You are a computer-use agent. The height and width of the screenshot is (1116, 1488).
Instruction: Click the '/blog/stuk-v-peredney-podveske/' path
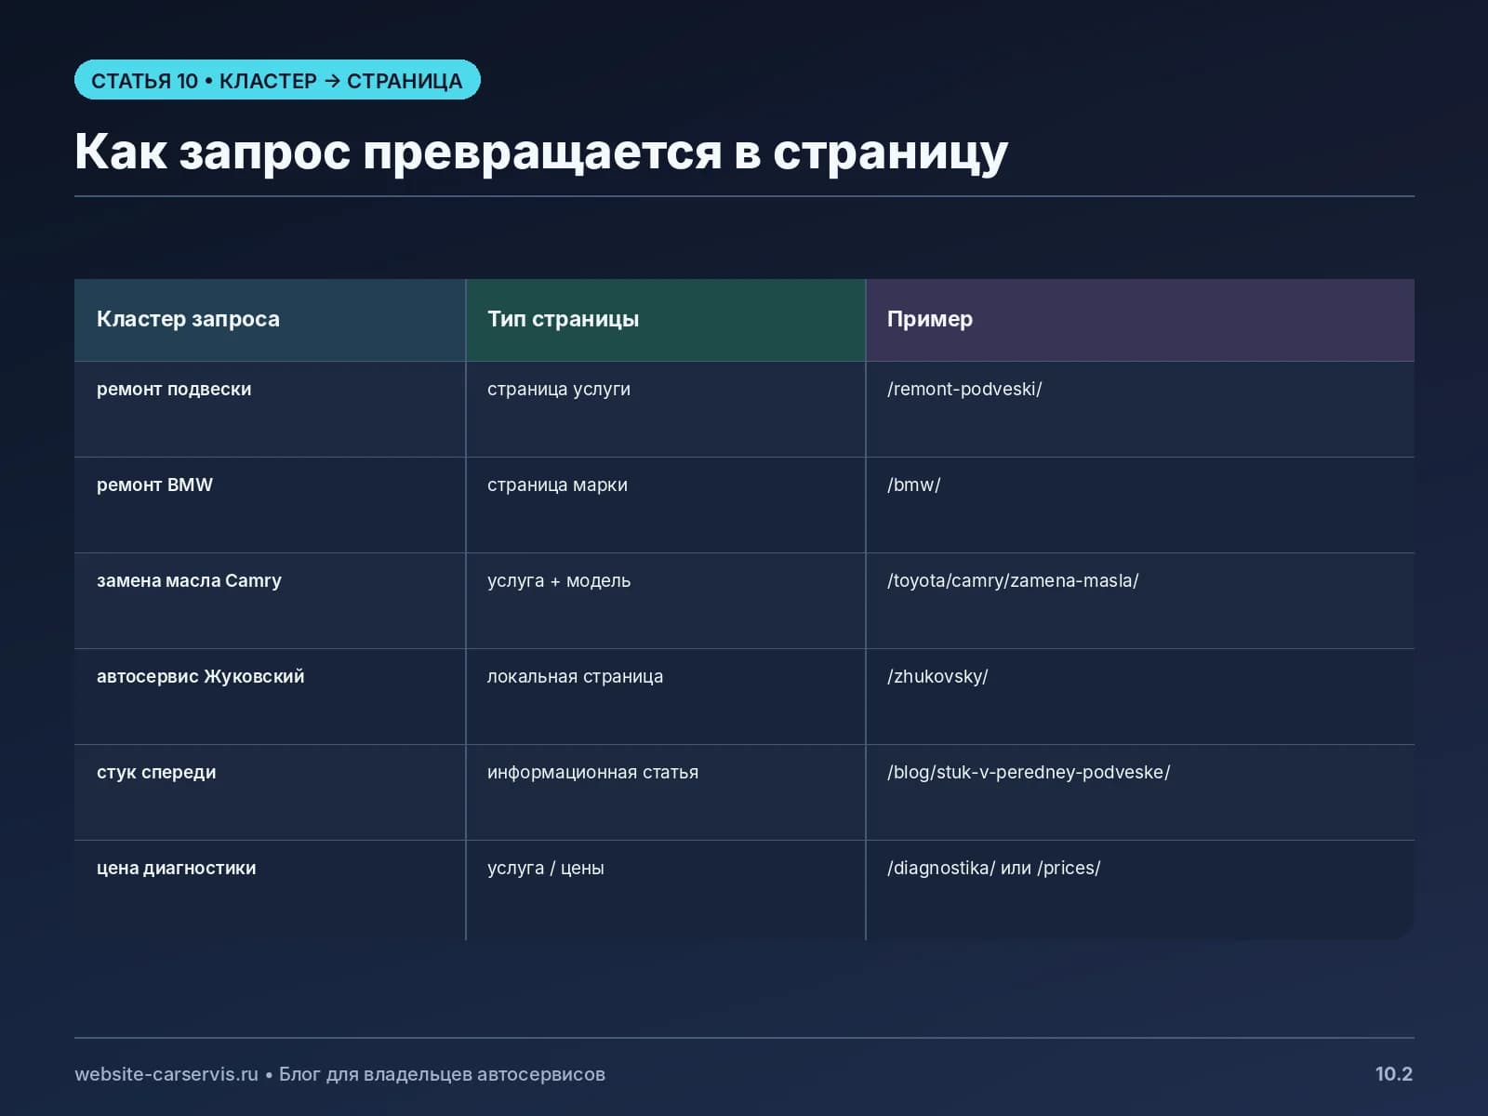1029,772
